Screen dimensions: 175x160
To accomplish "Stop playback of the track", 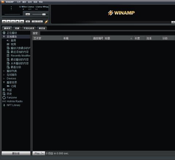I will point(17,22).
